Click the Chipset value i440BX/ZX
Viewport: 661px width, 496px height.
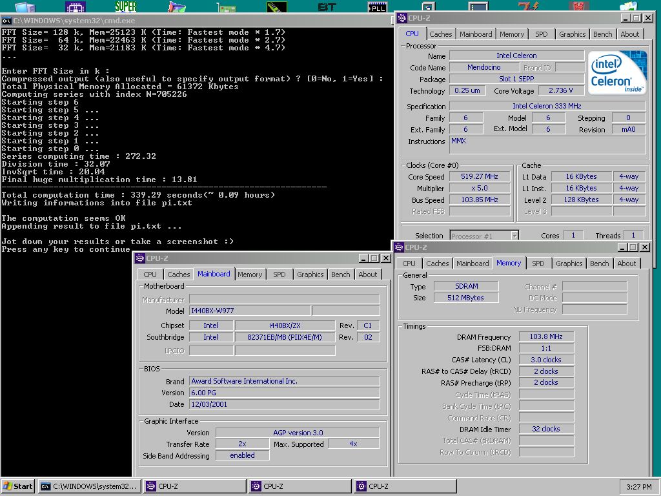[285, 325]
